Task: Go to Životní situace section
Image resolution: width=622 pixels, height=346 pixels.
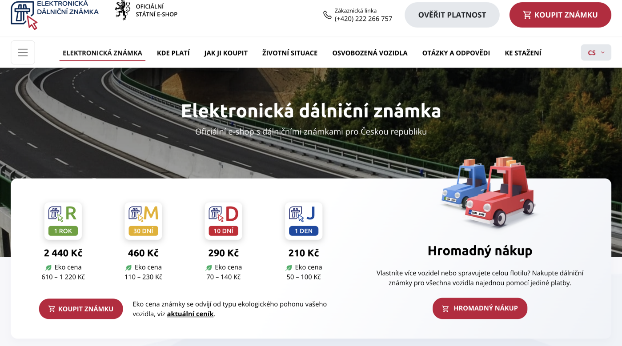Action: 290,53
